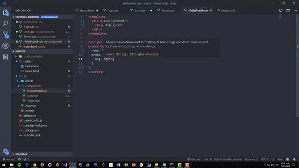Open main.js in the file tree
299x168 pixels.
(30, 111)
